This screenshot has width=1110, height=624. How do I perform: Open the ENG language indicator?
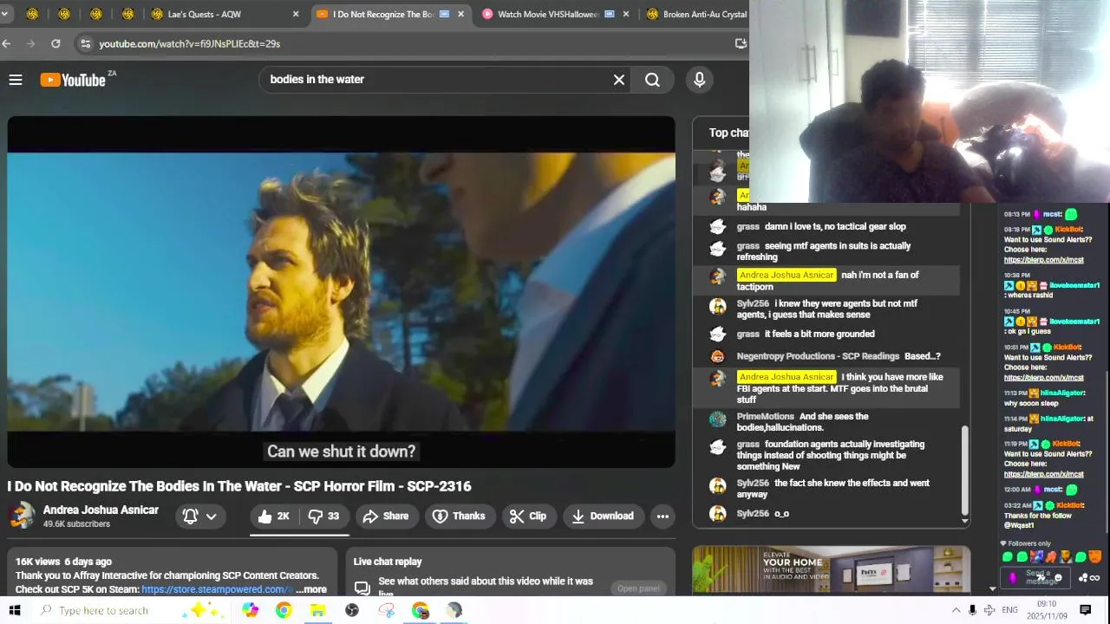(1009, 610)
